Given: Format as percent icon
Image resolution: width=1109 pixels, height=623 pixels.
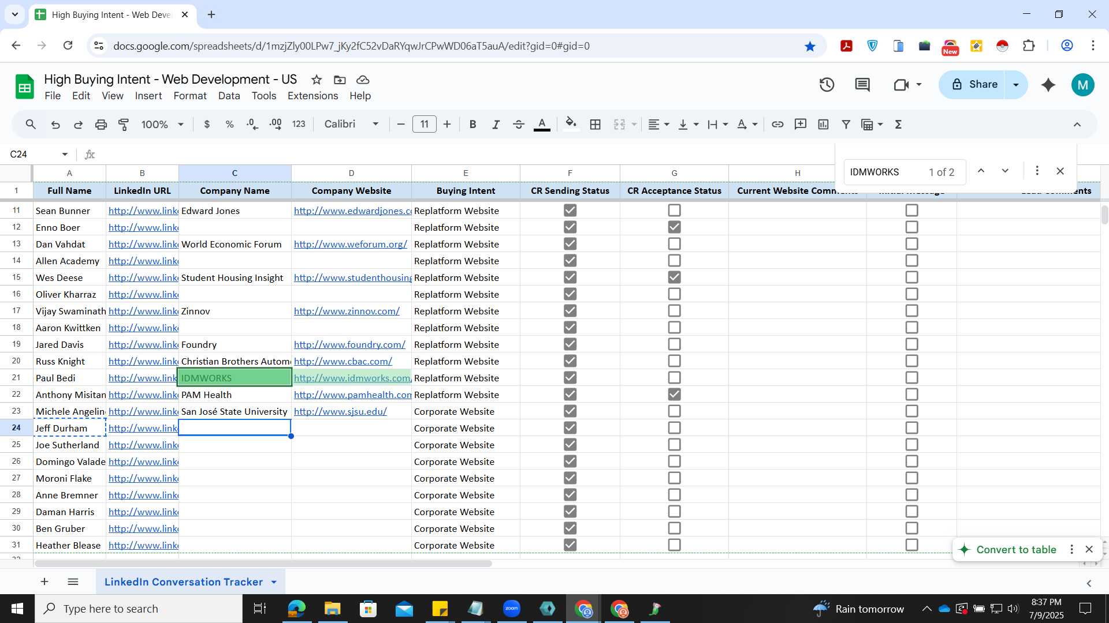Looking at the screenshot, I should [x=229, y=125].
